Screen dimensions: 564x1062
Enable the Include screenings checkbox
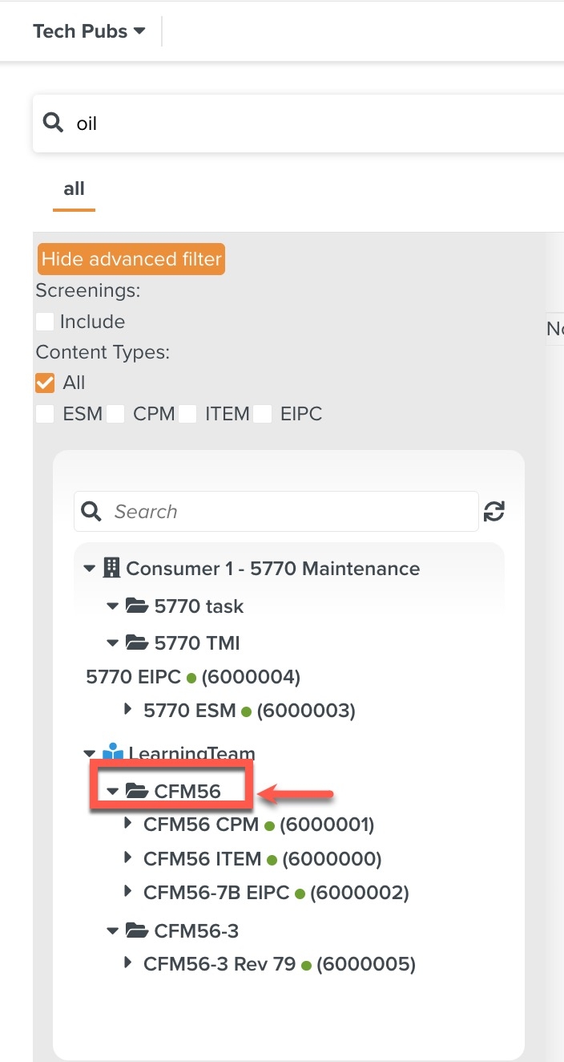coord(45,322)
